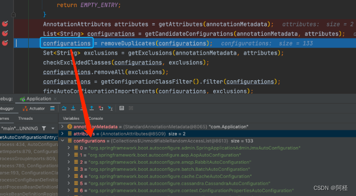
Task: Open the Evaluate Expression calculator icon
Action: 122,108
